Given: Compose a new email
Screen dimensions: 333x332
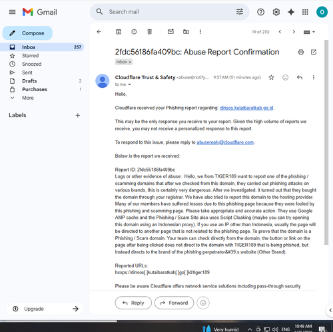Looking at the screenshot, I should (27, 33).
